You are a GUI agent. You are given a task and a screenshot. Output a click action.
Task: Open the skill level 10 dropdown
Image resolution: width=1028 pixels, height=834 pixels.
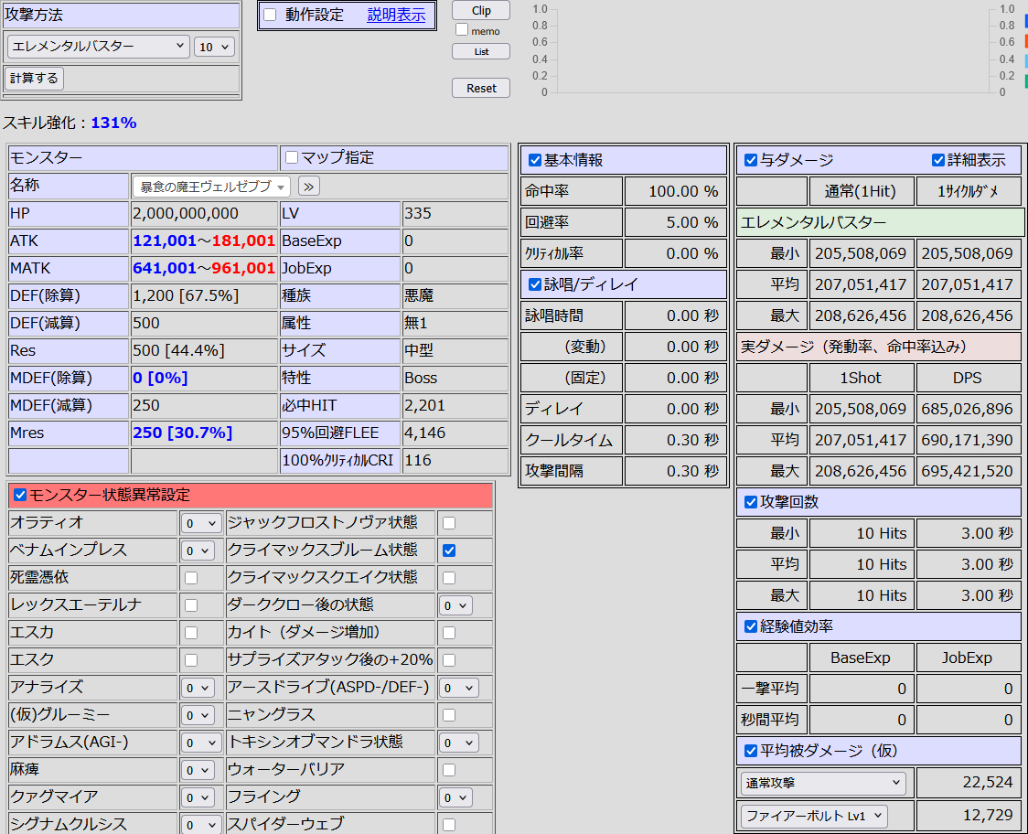pyautogui.click(x=214, y=46)
